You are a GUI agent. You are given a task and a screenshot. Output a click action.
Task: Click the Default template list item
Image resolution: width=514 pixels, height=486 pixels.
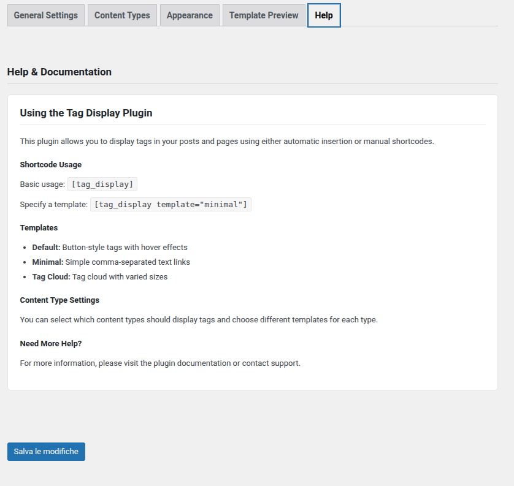[110, 248]
